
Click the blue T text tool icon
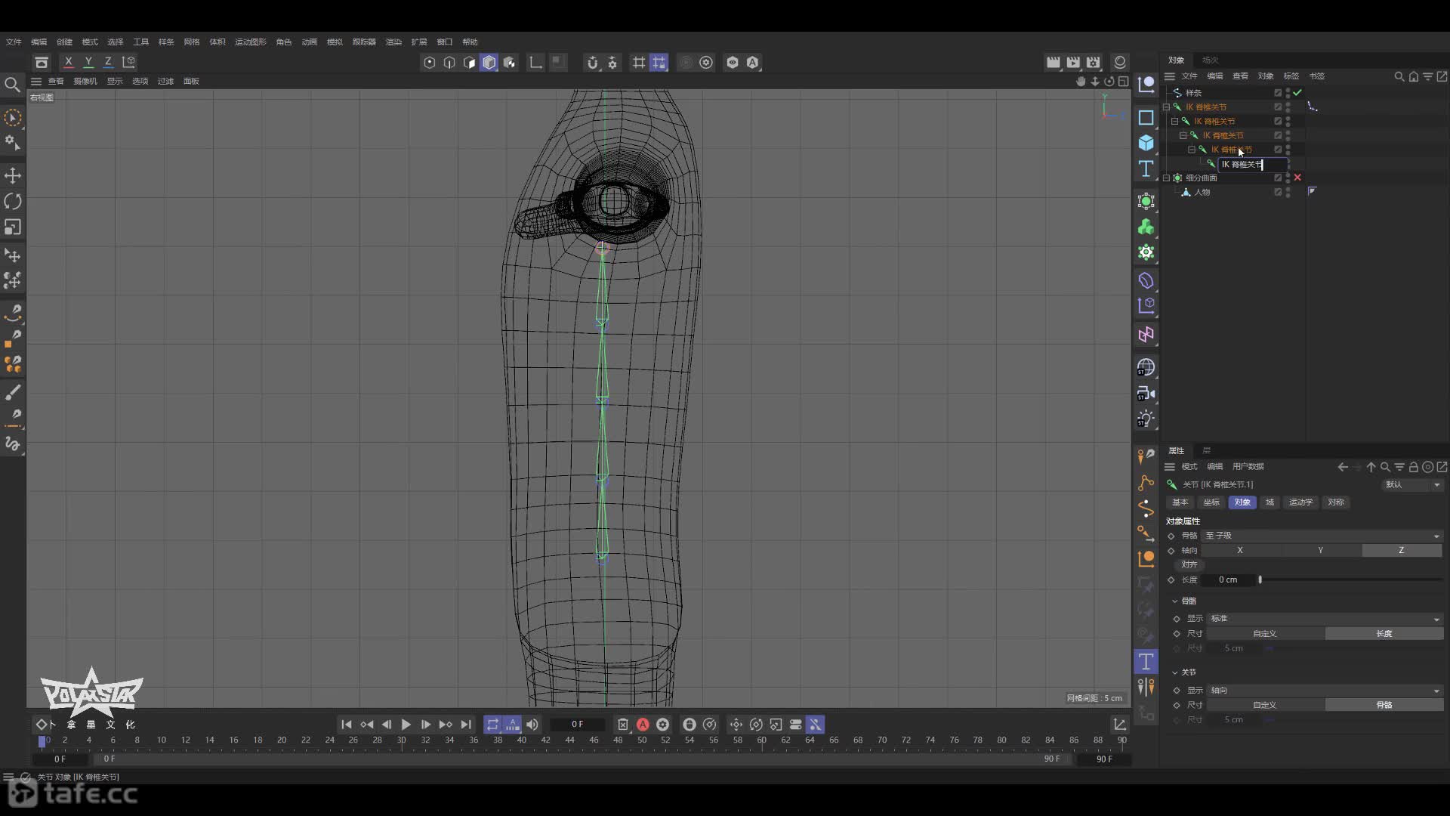1146,662
